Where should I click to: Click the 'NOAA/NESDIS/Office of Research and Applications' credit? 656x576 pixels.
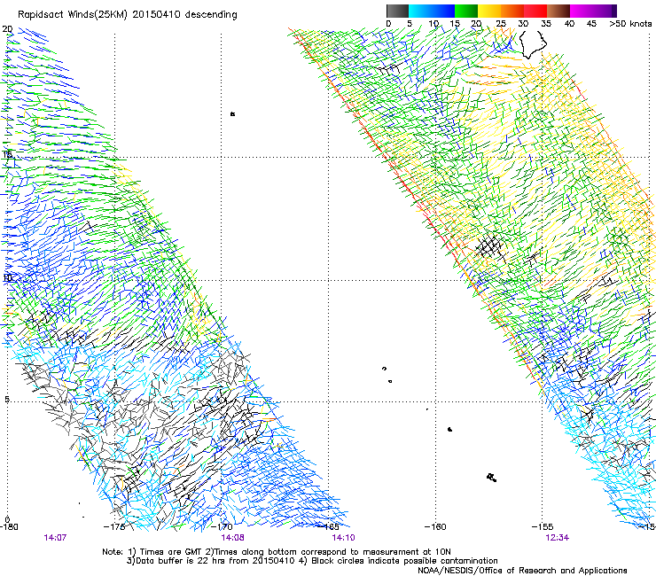(x=522, y=571)
